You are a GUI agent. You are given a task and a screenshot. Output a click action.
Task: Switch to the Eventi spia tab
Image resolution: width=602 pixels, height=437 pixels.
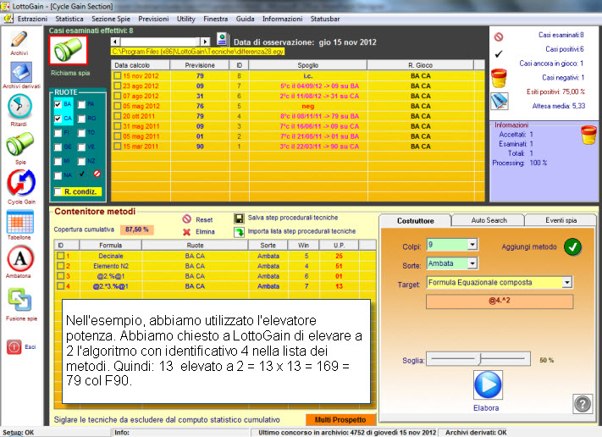(x=561, y=220)
